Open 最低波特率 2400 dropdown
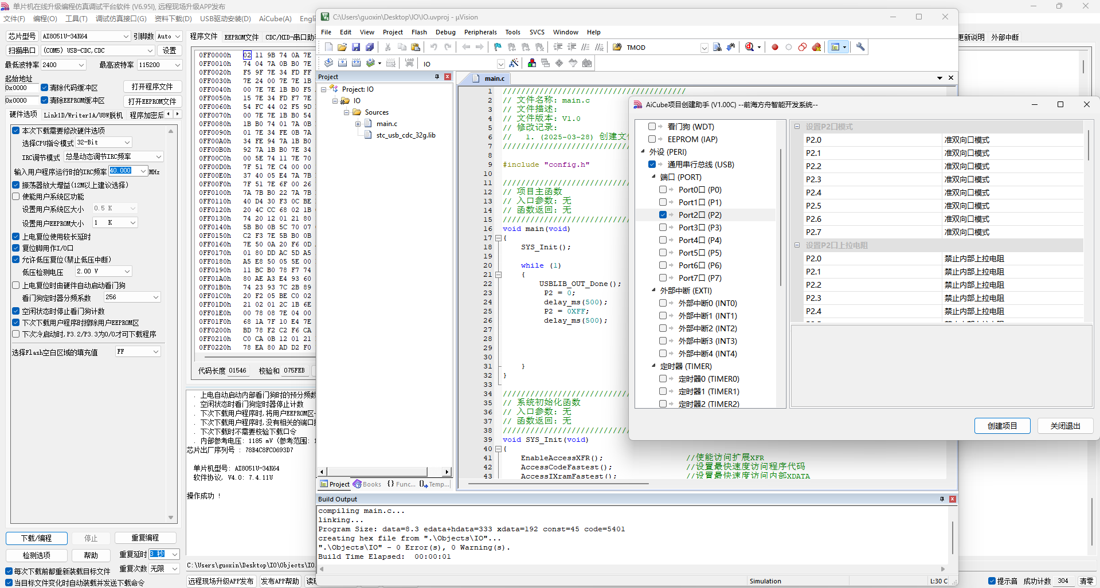 [63, 65]
